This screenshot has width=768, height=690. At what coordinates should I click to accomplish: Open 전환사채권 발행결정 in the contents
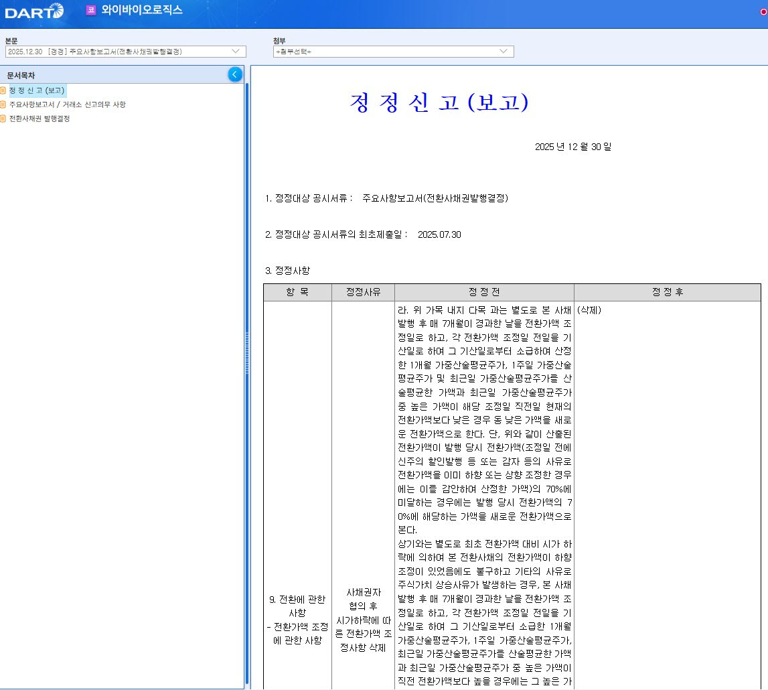point(40,119)
